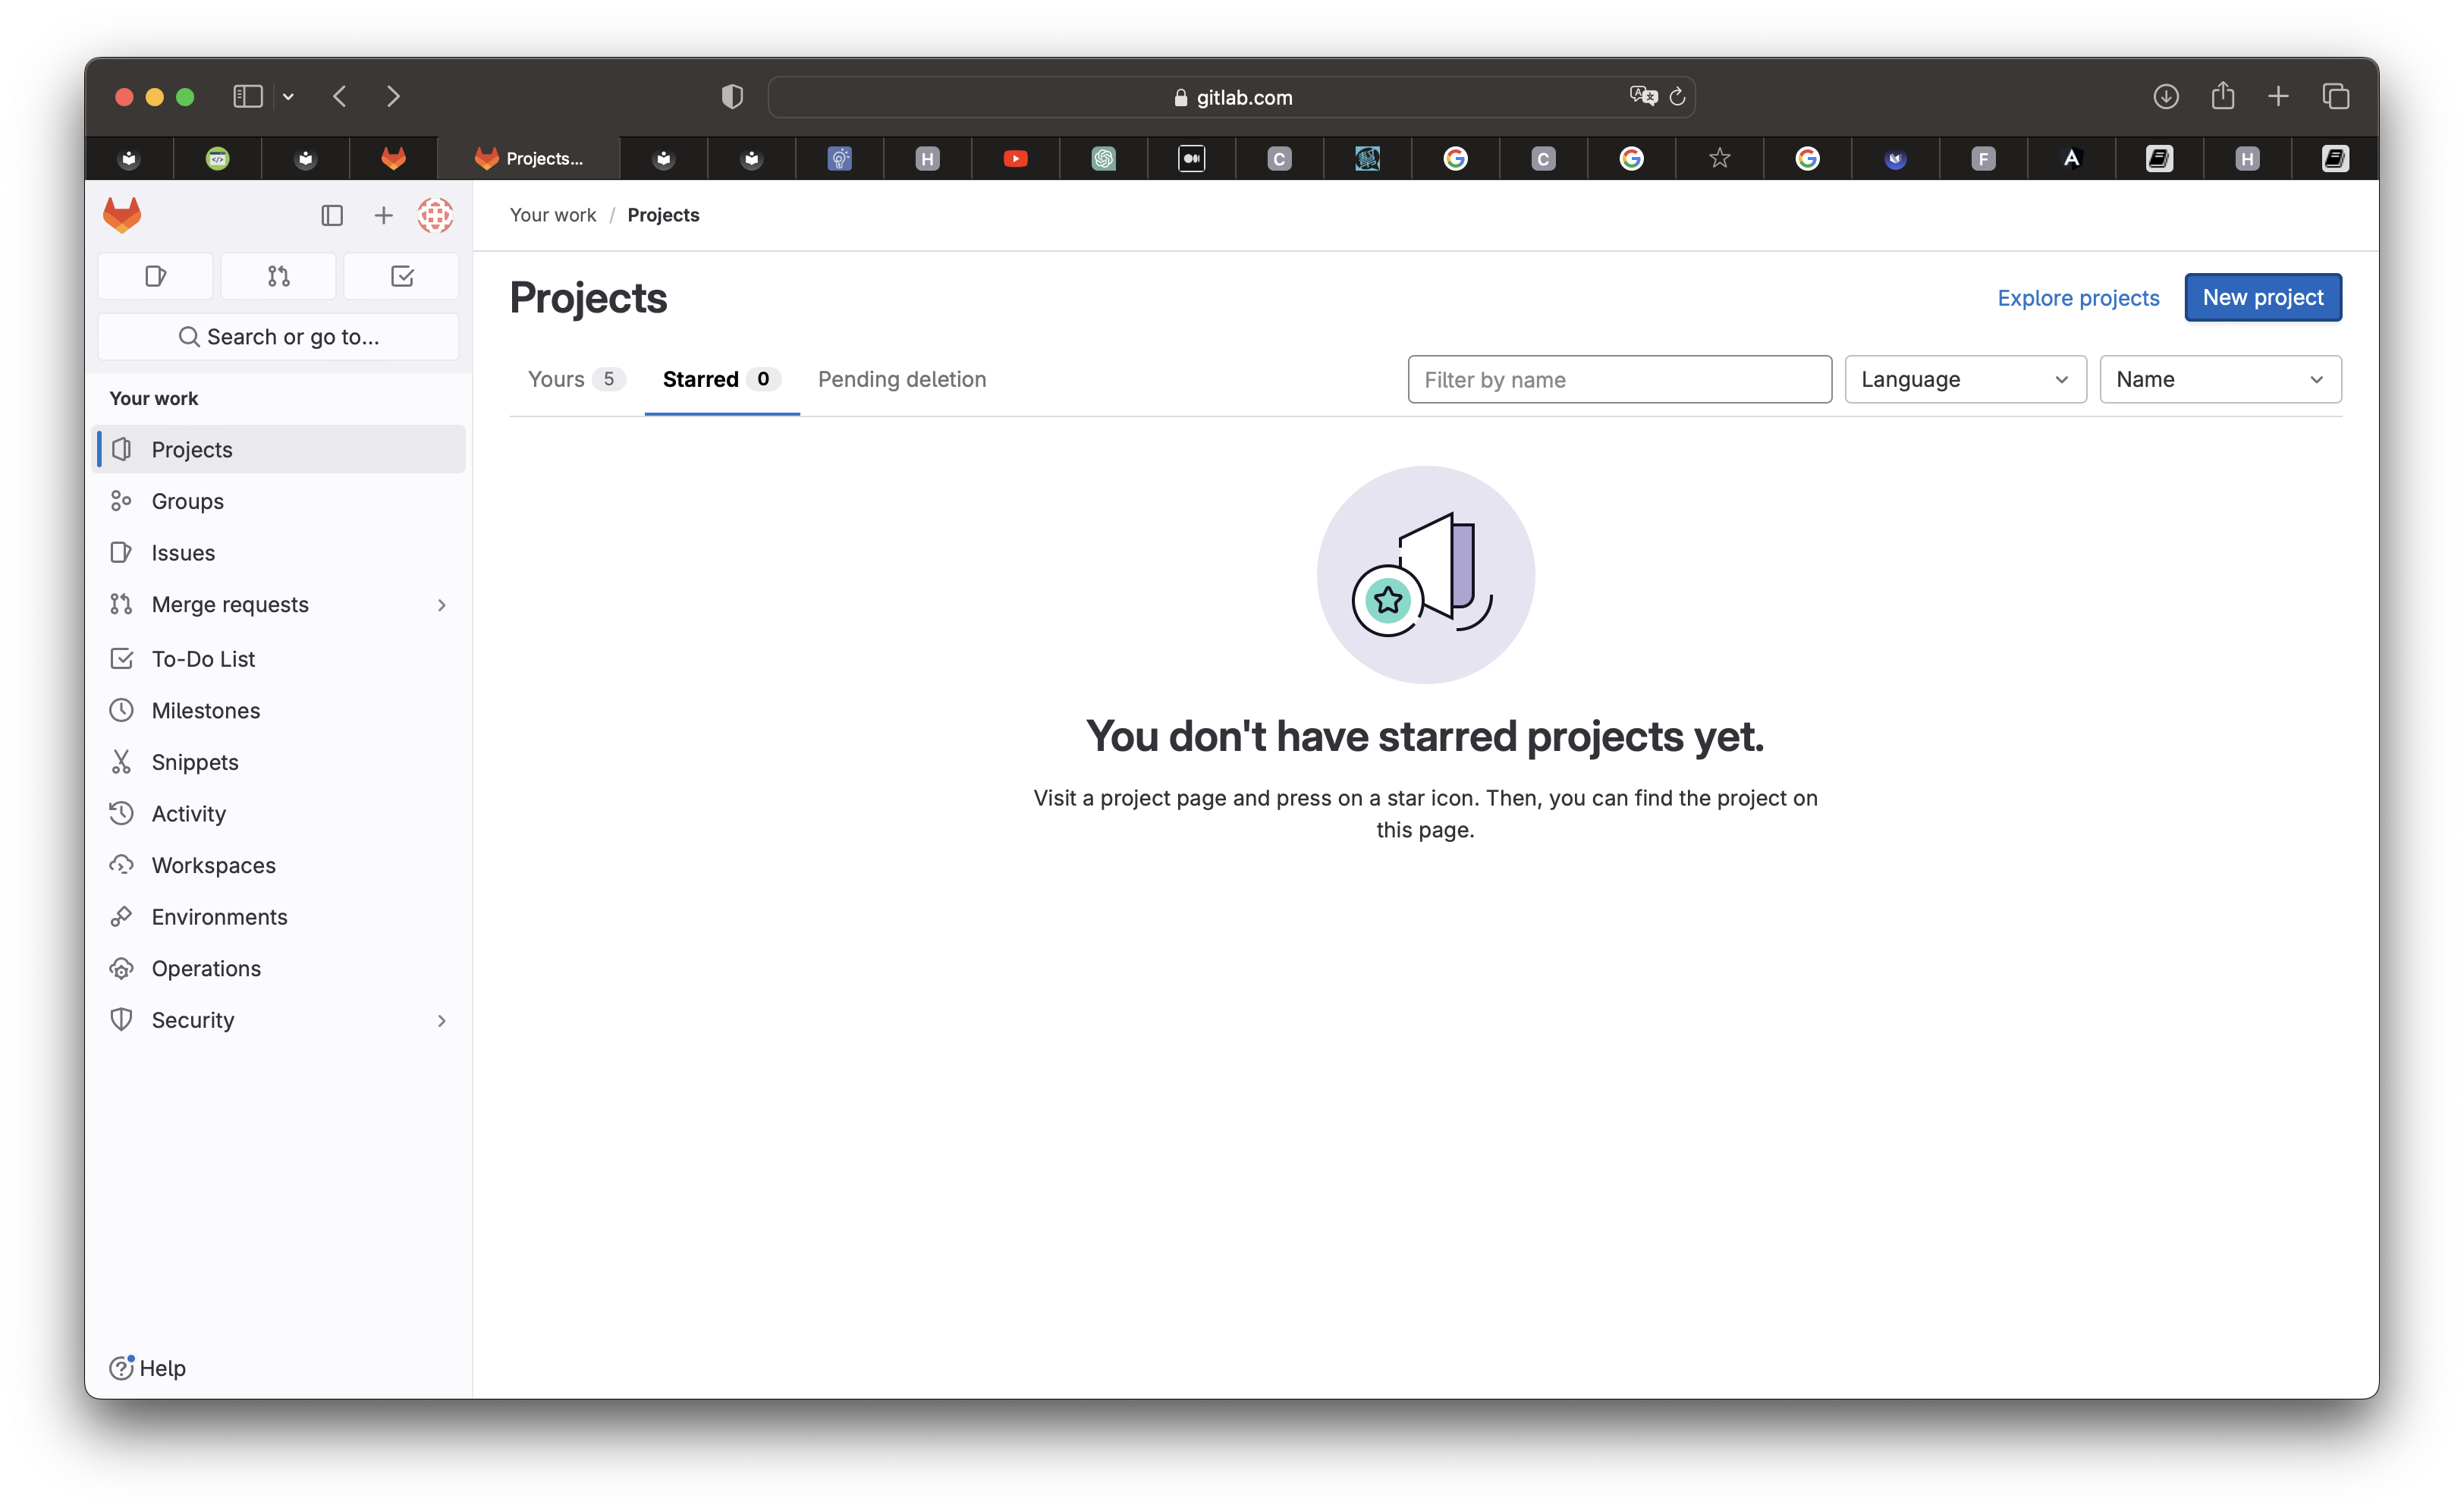Open the Name sort dropdown
Screen dimensions: 2464x1511
(2219, 379)
